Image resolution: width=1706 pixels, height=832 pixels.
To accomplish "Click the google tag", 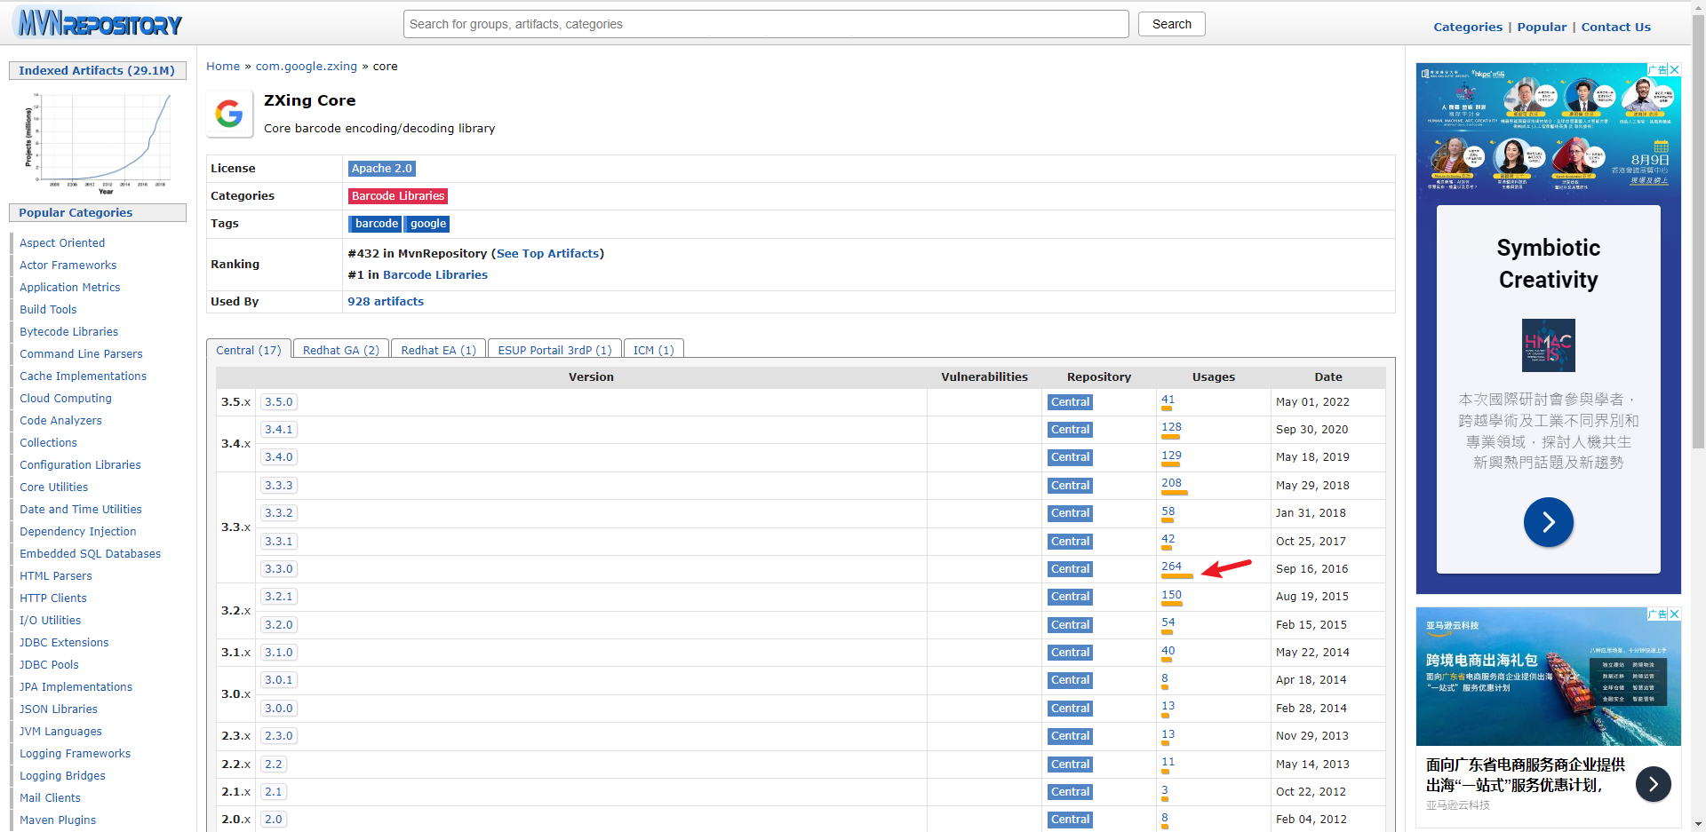I will (x=428, y=224).
